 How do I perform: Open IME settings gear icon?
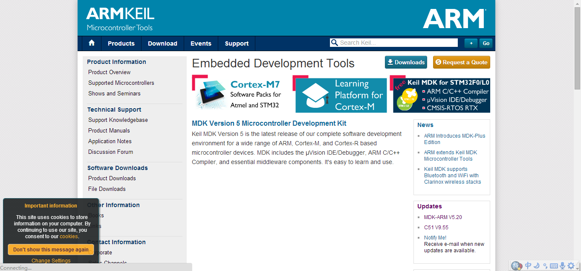(571, 266)
